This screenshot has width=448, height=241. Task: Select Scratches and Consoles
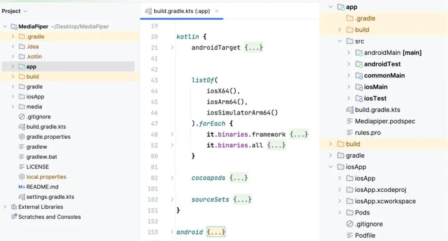pyautogui.click(x=49, y=217)
